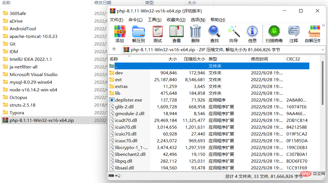Select the gmodule-2.dll file
Viewport: 328px width, 183px height.
click(x=130, y=114)
